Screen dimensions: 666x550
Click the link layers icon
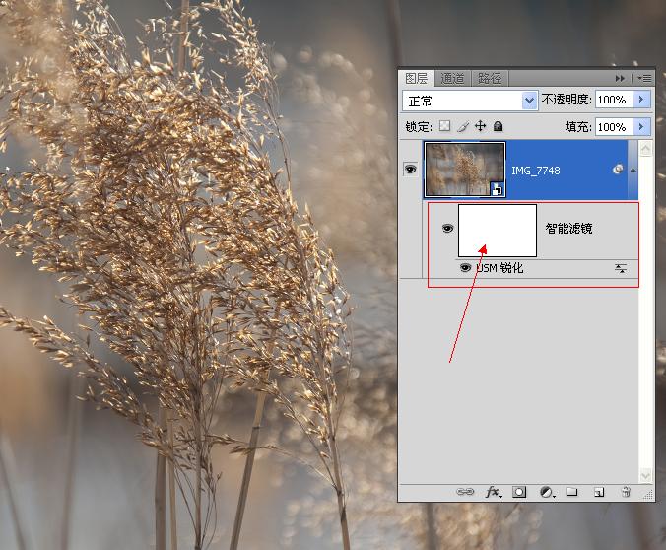(x=465, y=492)
